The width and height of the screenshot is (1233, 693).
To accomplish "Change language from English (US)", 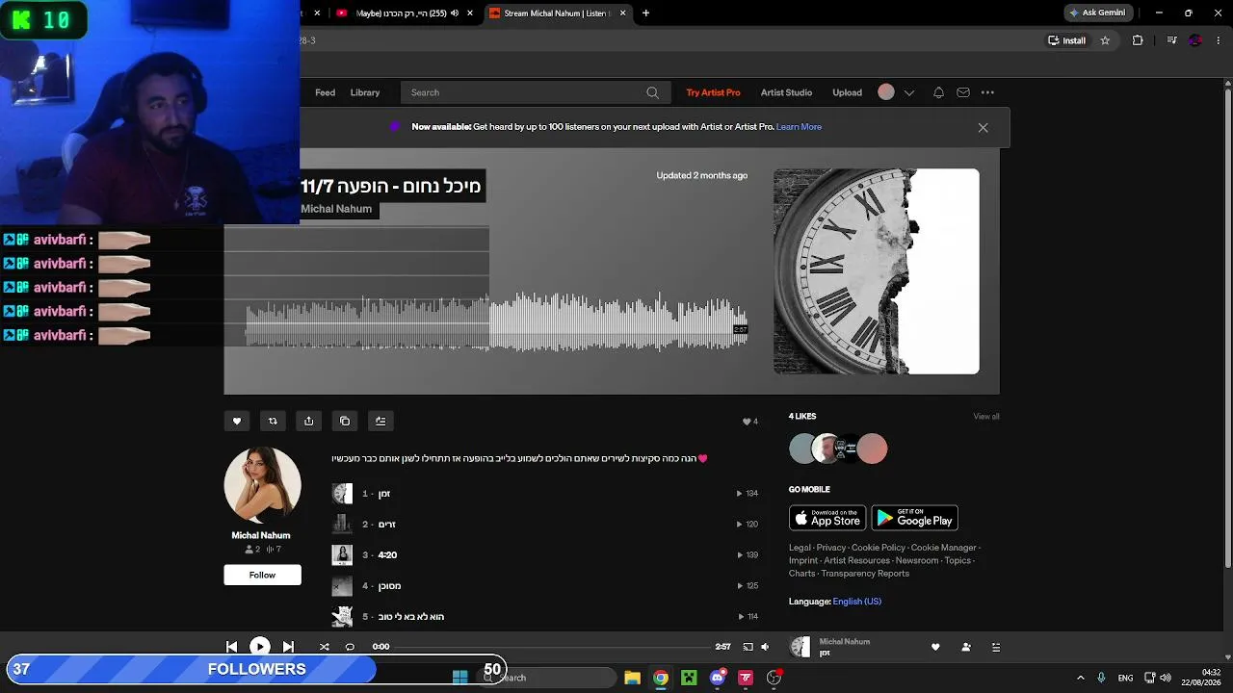I will coord(856,602).
